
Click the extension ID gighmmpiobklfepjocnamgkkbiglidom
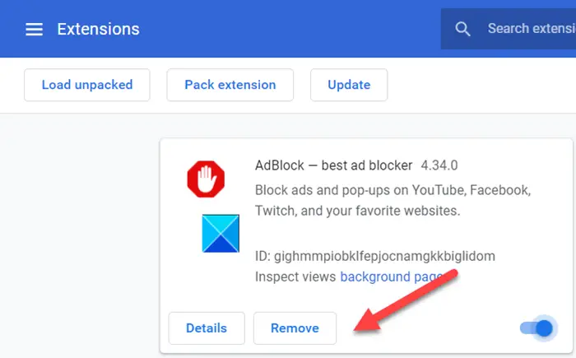pyautogui.click(x=384, y=256)
